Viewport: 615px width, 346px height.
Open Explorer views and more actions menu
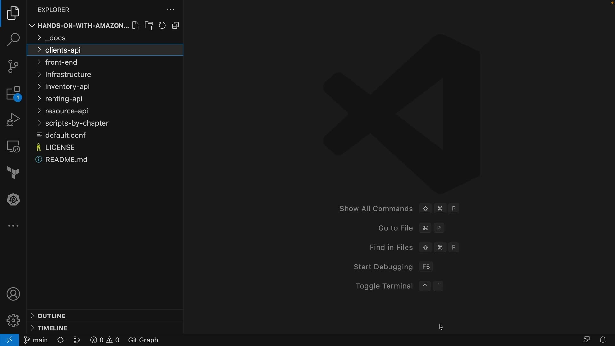click(170, 10)
